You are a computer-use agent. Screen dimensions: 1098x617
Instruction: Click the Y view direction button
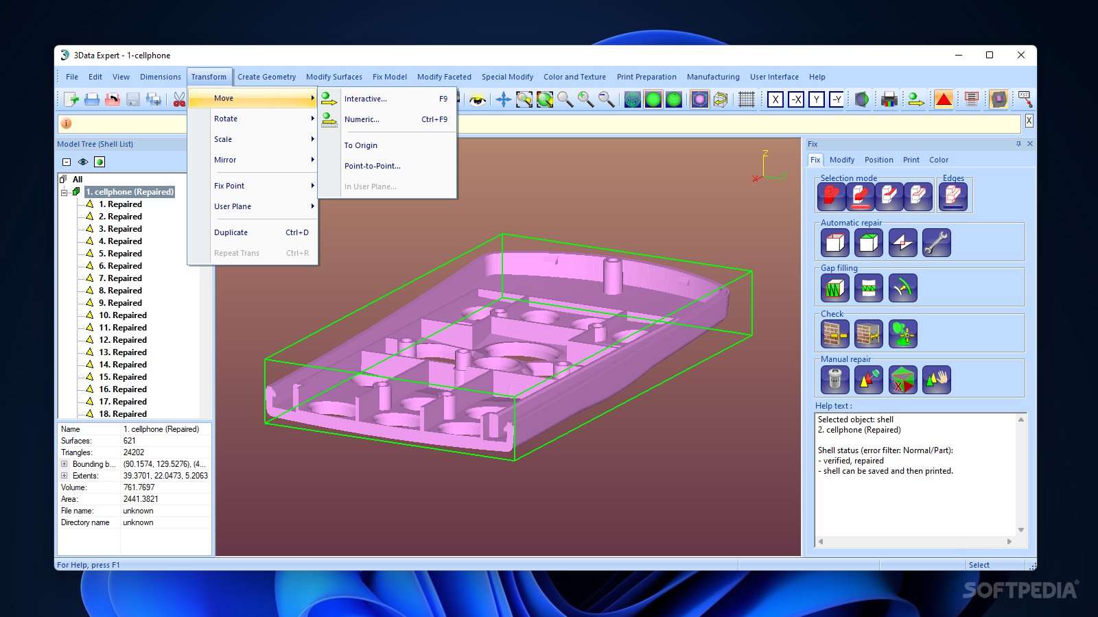pos(817,99)
